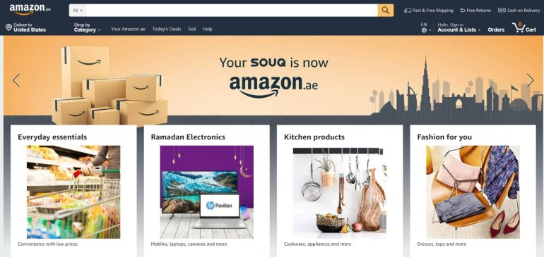Select the Deliver to location pin
Viewport: 544px width, 257px height.
8,27
